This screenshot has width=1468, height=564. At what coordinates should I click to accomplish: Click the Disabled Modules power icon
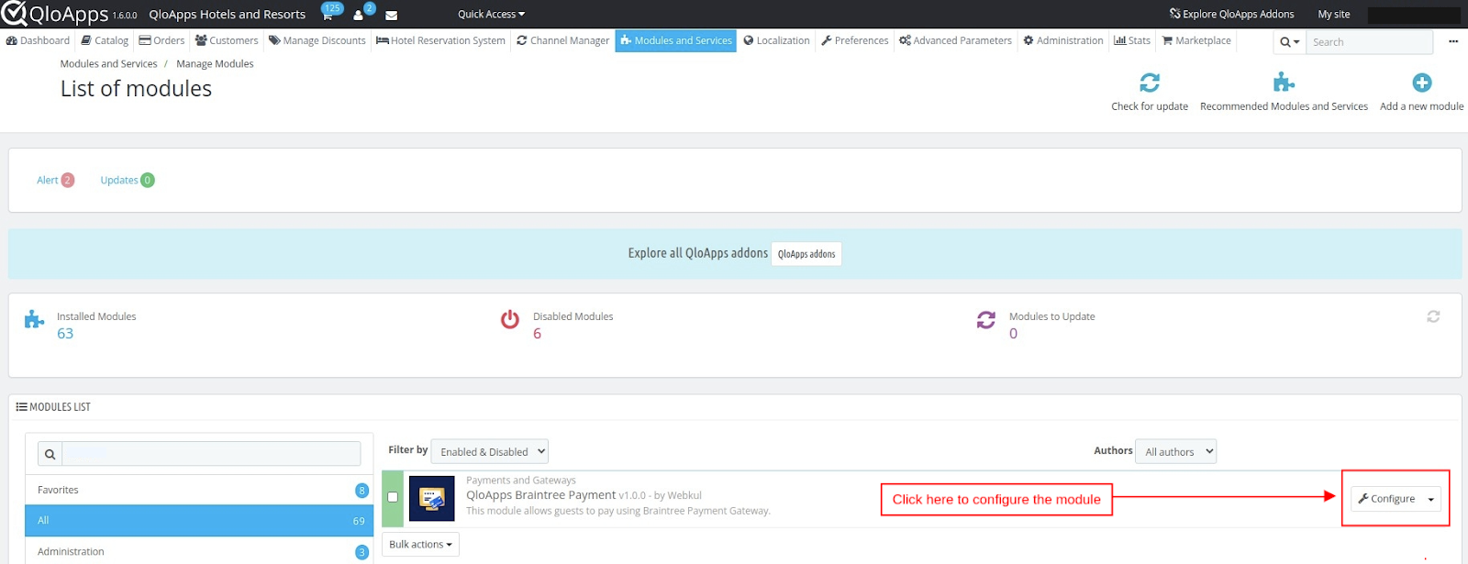coord(510,319)
